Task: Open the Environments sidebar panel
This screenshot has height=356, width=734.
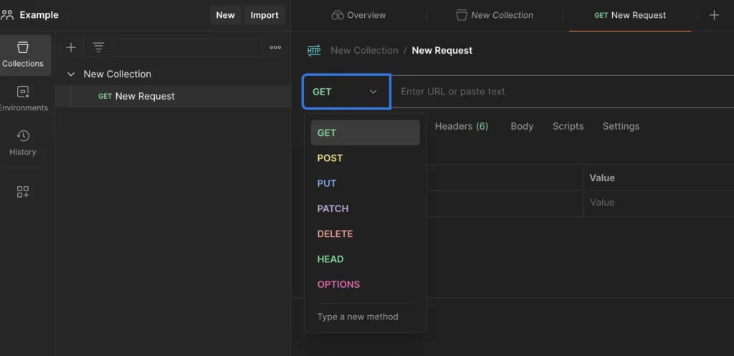Action: click(24, 99)
